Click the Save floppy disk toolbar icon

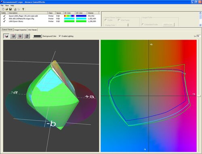tap(11, 9)
